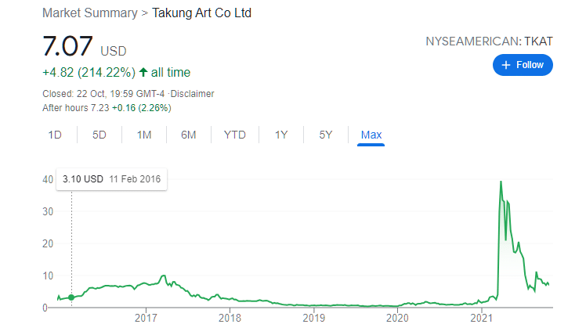586x335 pixels.
Task: Show the 1Y price chart
Action: (281, 135)
